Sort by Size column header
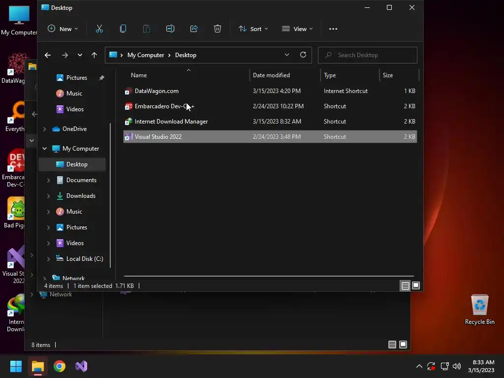This screenshot has width=504, height=378. (399, 75)
